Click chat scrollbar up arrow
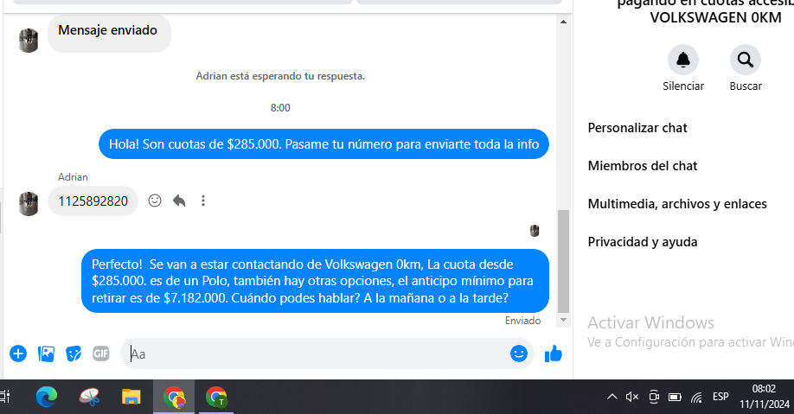794x414 pixels. point(563,22)
